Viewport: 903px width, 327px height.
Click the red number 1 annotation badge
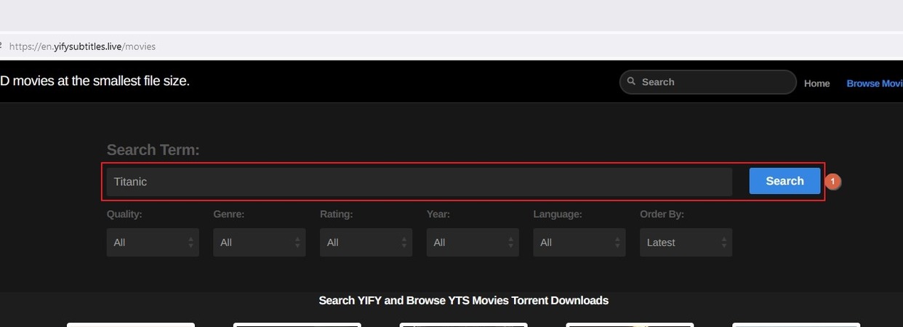click(x=833, y=182)
